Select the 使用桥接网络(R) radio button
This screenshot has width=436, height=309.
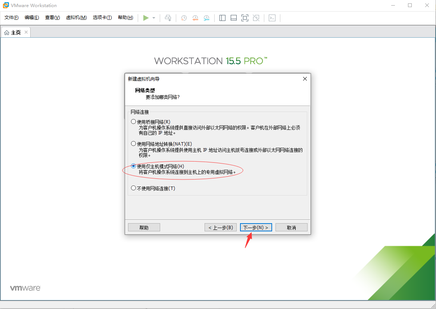134,122
